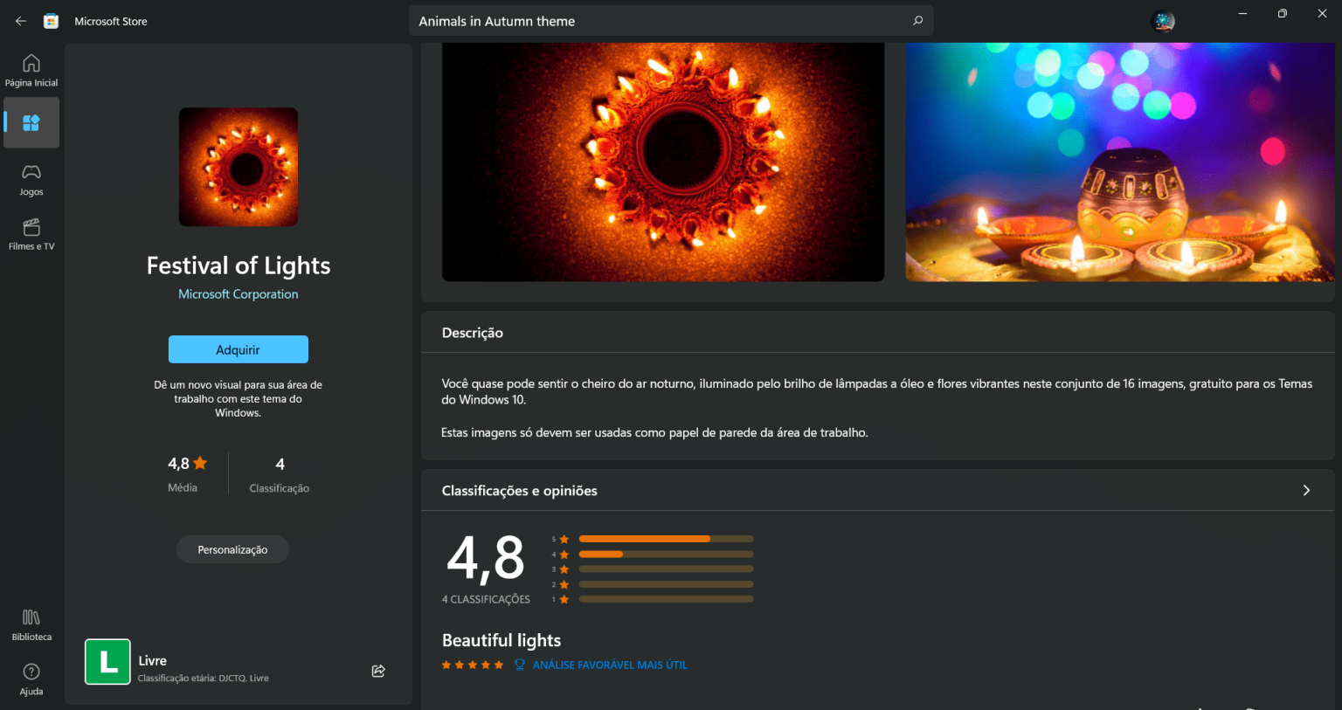The width and height of the screenshot is (1342, 710).
Task: Open the Jogos section
Action: point(31,179)
